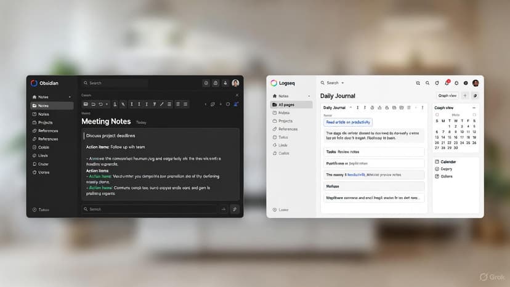Click the first green Action Items text in Obsidian
The width and height of the screenshot is (510, 287).
coord(100,176)
